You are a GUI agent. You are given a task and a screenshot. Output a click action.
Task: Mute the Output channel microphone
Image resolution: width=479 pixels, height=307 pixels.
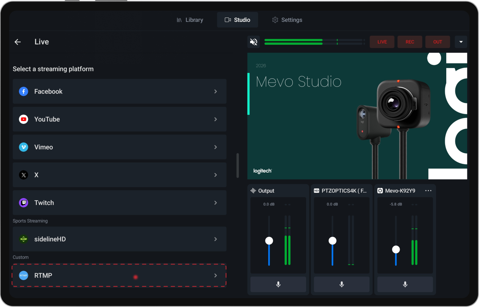point(278,284)
